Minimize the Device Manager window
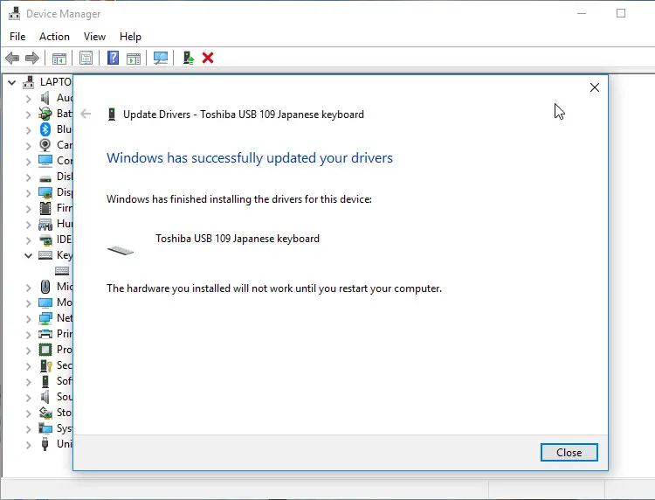This screenshot has height=500, width=655. tap(582, 13)
